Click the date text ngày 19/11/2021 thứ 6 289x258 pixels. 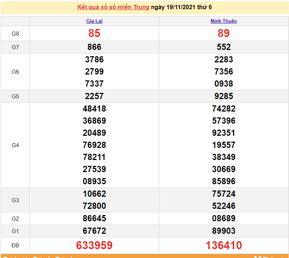pyautogui.click(x=181, y=7)
